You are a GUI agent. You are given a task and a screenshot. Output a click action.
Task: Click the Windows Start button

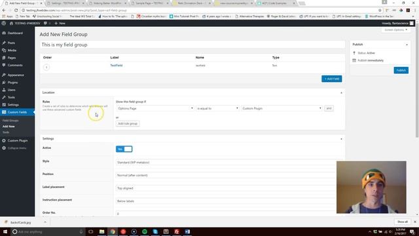[x=5, y=231]
